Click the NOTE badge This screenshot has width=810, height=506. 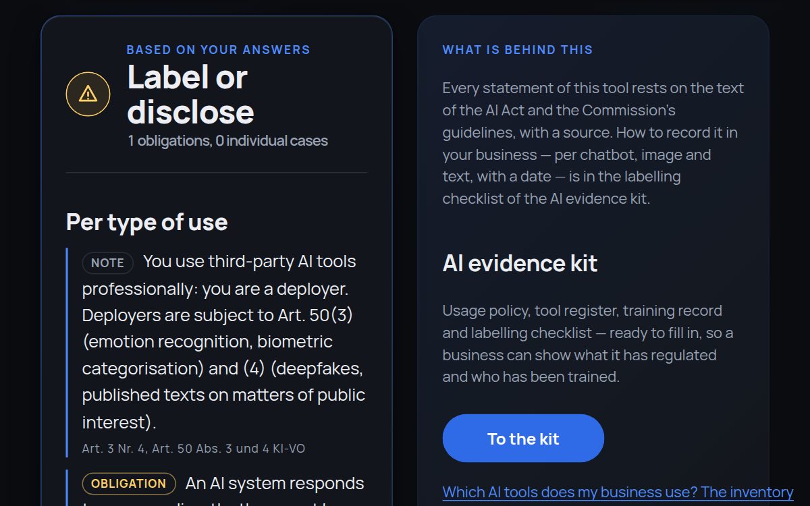108,262
